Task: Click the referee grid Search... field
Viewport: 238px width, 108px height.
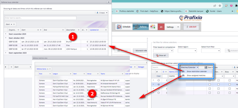Action: (x=165, y=67)
